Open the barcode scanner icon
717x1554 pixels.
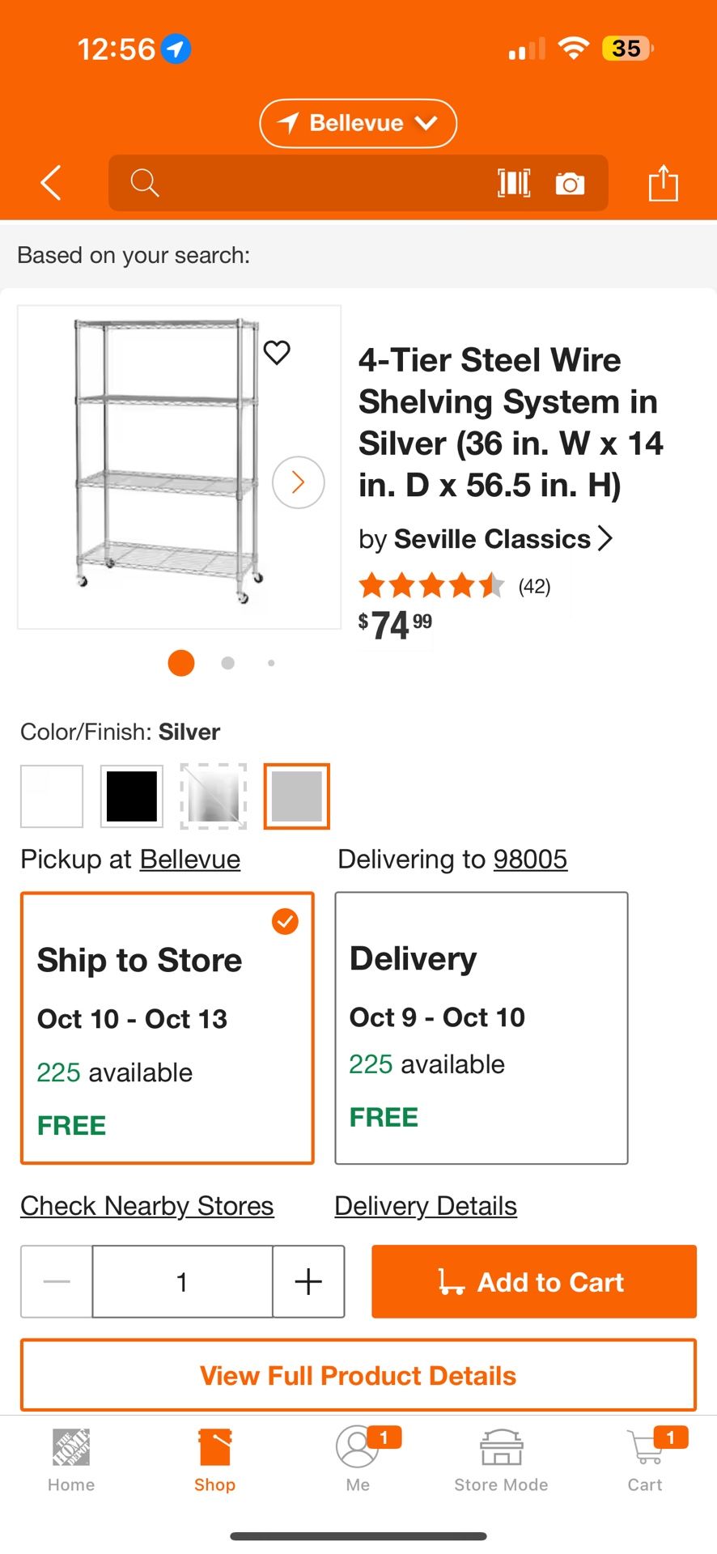coord(514,183)
